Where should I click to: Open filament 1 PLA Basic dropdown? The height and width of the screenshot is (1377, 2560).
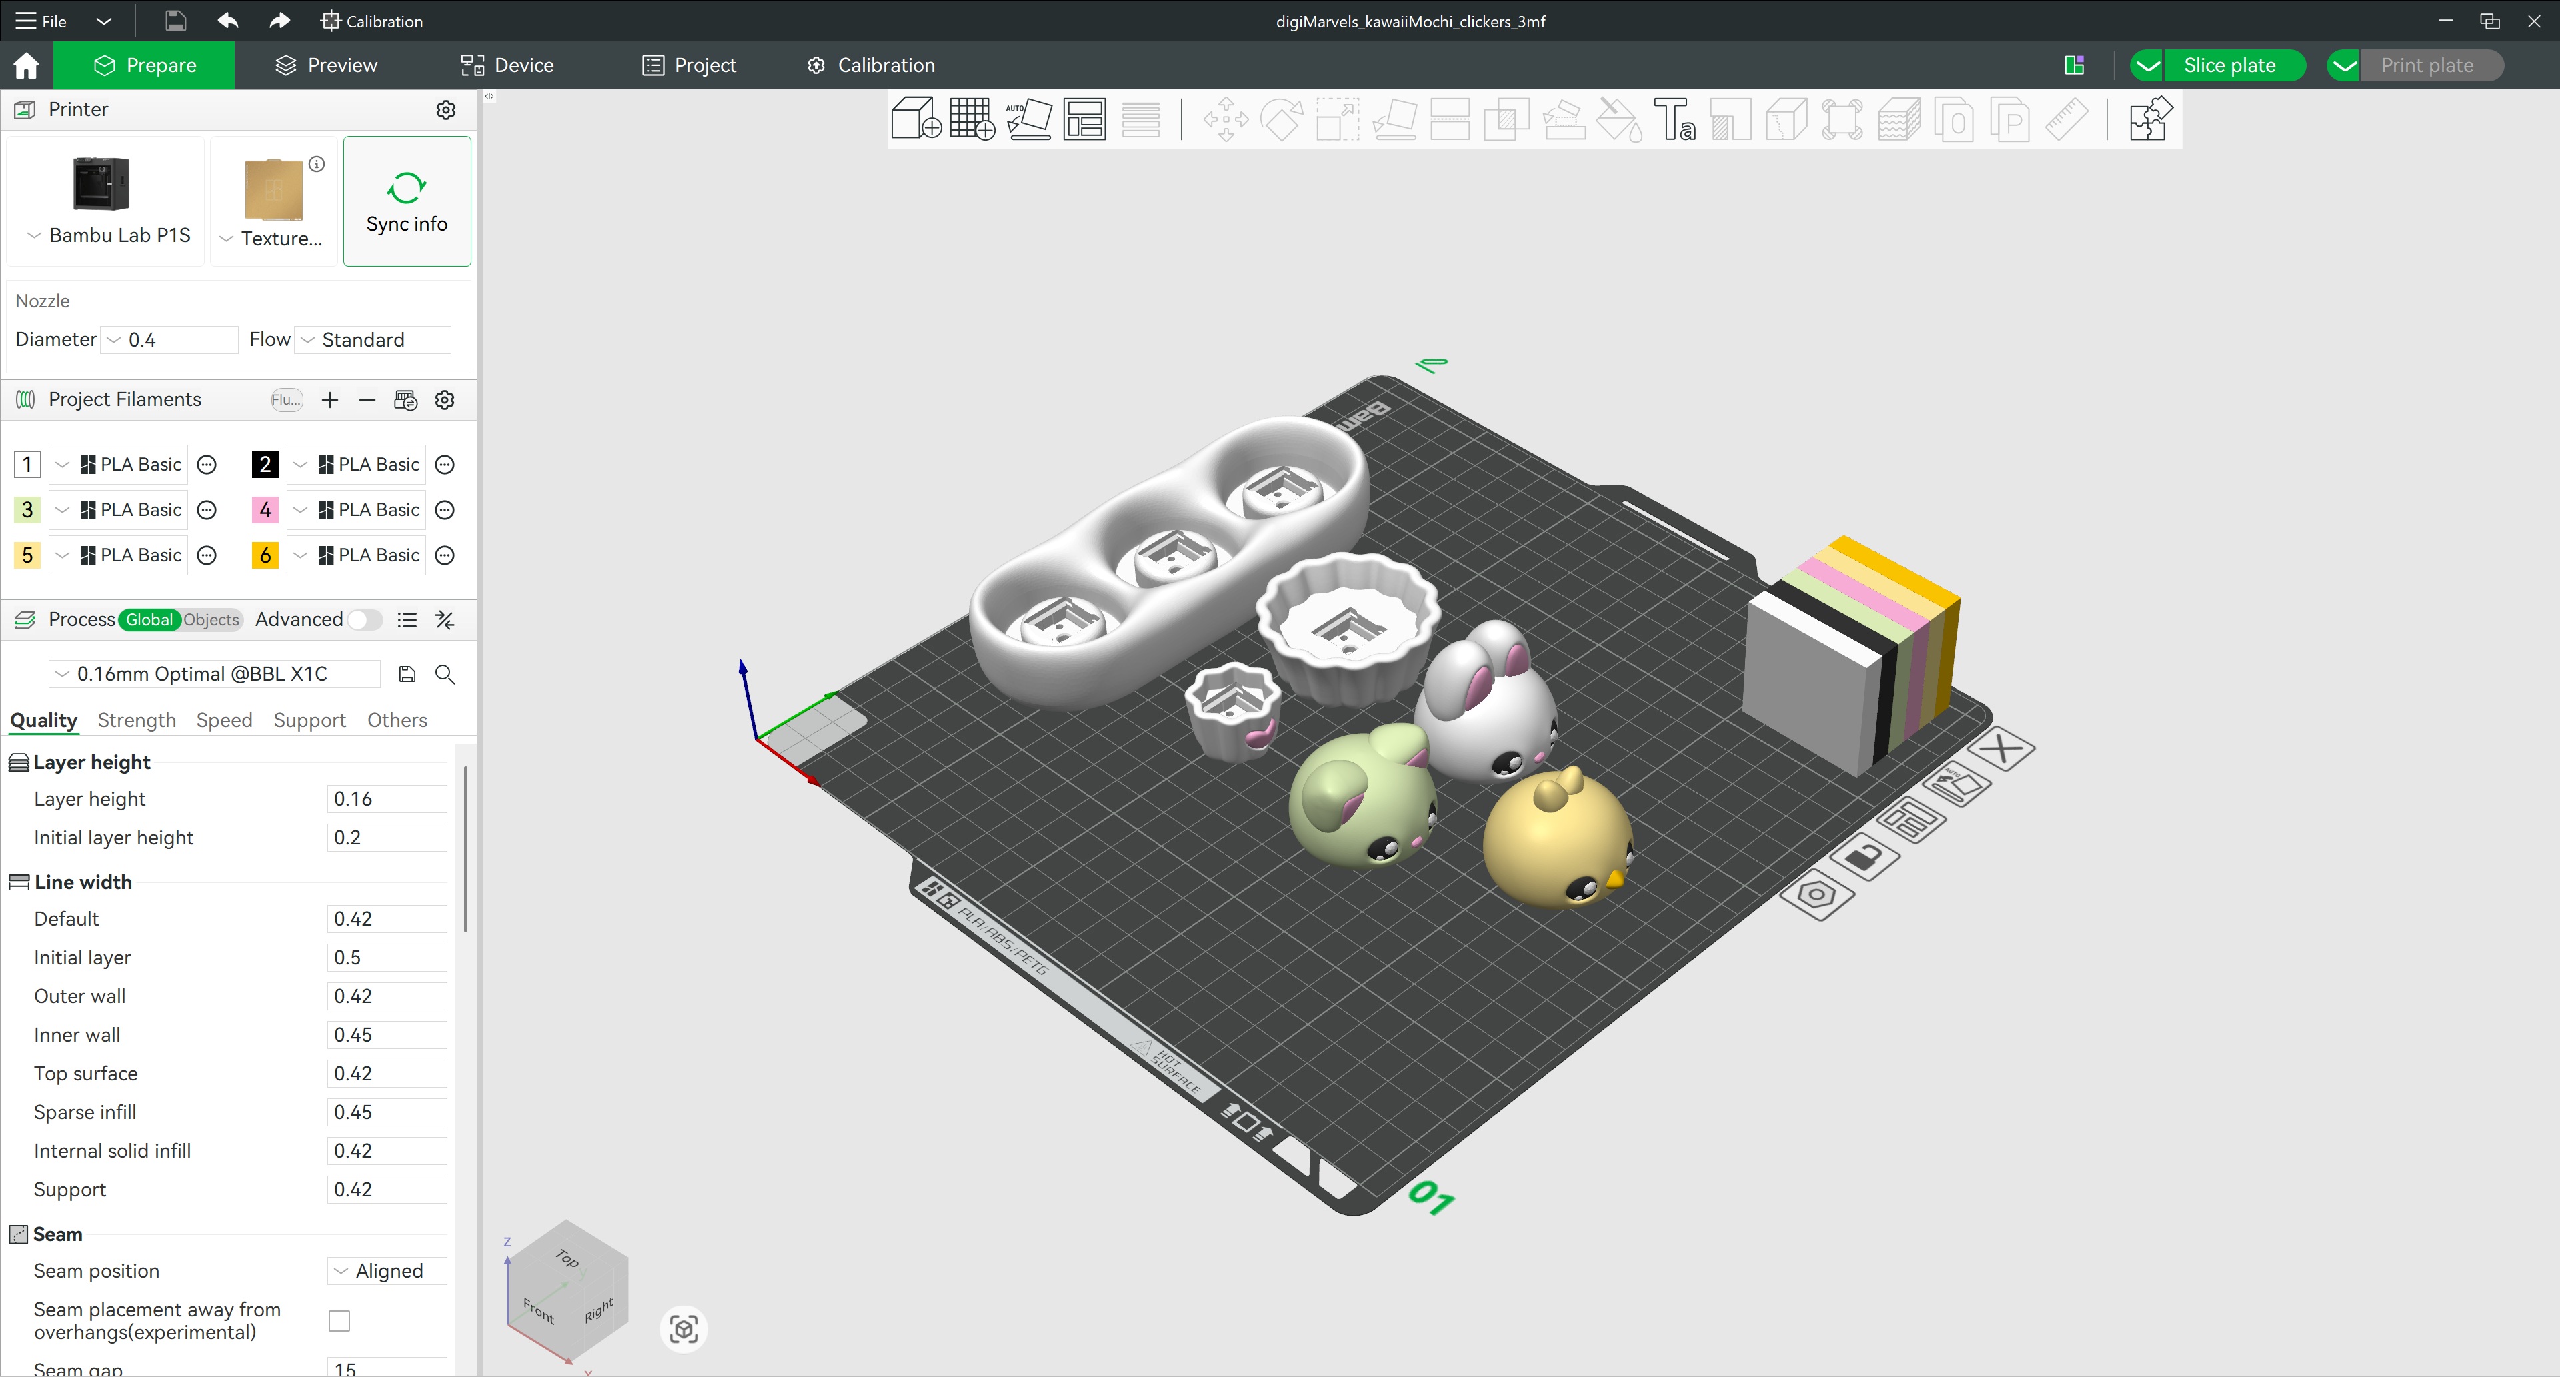(117, 464)
